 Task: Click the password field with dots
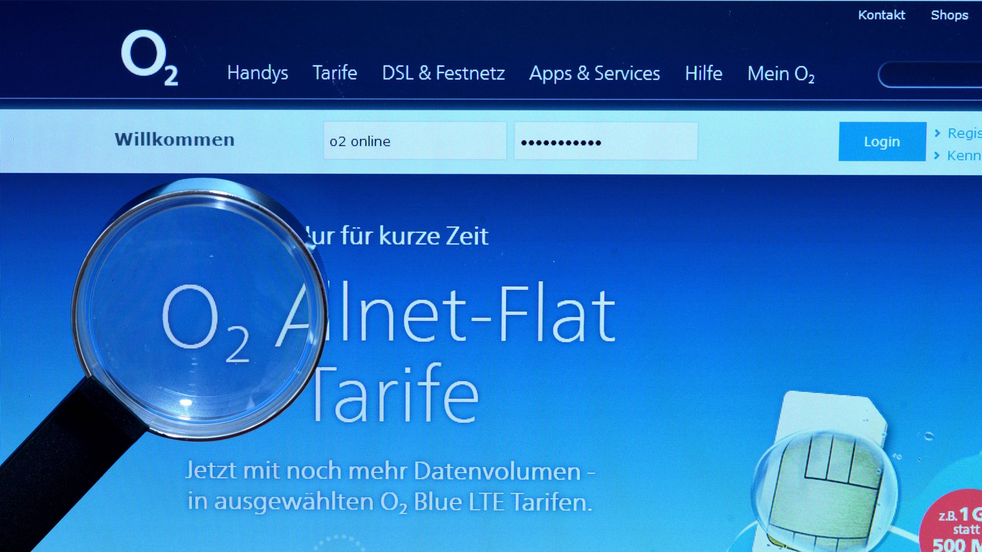click(606, 141)
